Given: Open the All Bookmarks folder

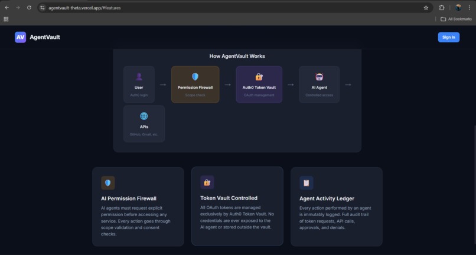Looking at the screenshot, I should [456, 19].
